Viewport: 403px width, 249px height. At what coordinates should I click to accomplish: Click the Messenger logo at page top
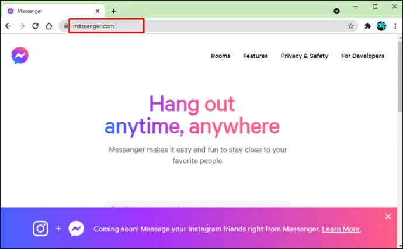[x=20, y=56]
